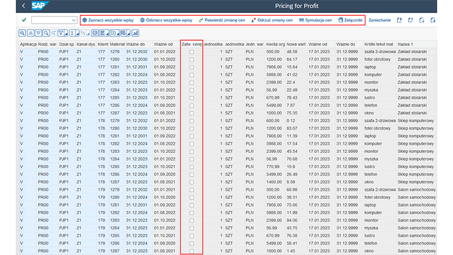Viewport: 453px width, 255px height.
Task: Check Zatw. cenę for client 177 material 1282
Action: [191, 75]
